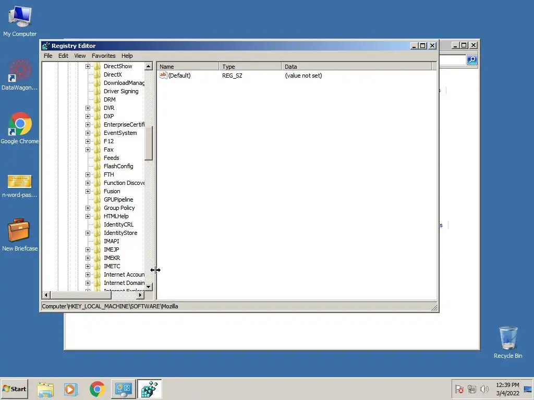
Task: Click the tree scrollbar down arrow
Action: [x=149, y=287]
